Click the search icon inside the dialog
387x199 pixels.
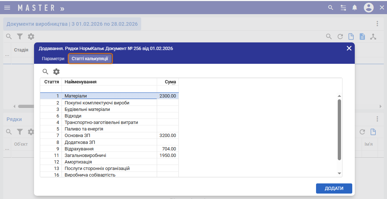(46, 72)
